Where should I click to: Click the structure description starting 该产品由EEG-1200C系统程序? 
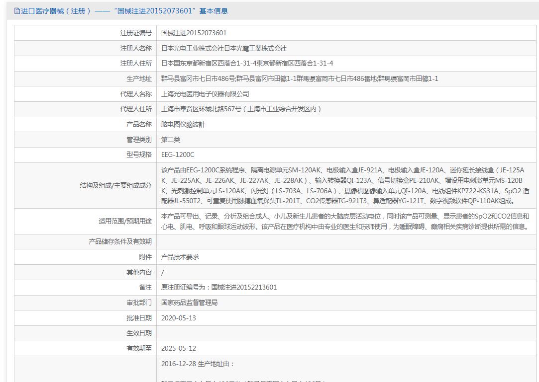point(345,185)
